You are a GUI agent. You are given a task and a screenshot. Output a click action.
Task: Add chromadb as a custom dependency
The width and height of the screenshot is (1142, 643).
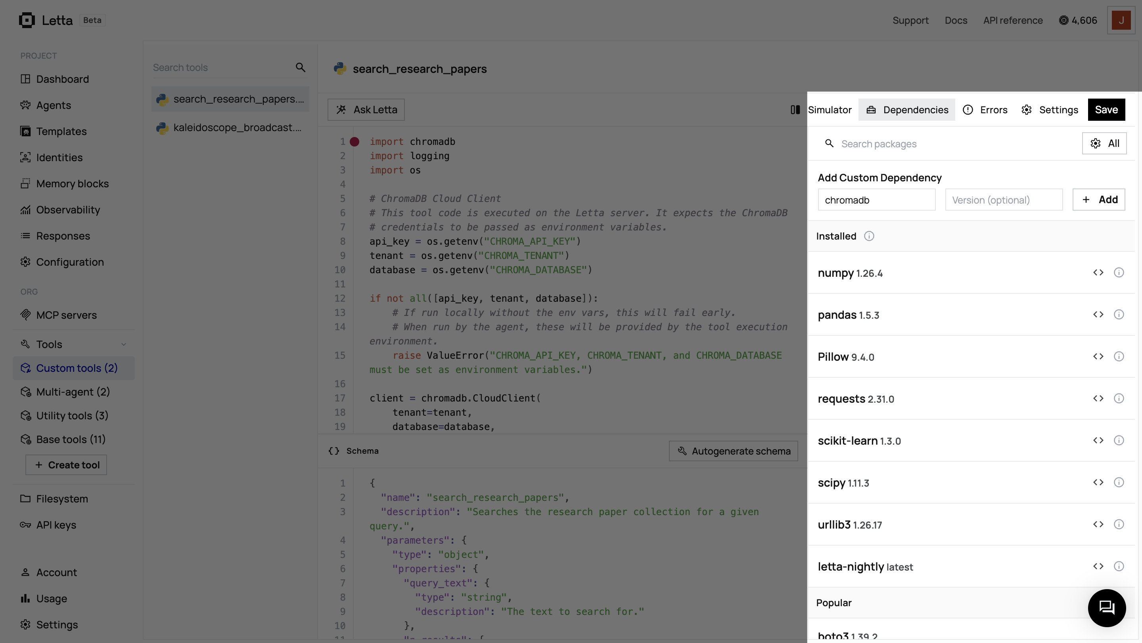[1099, 200]
